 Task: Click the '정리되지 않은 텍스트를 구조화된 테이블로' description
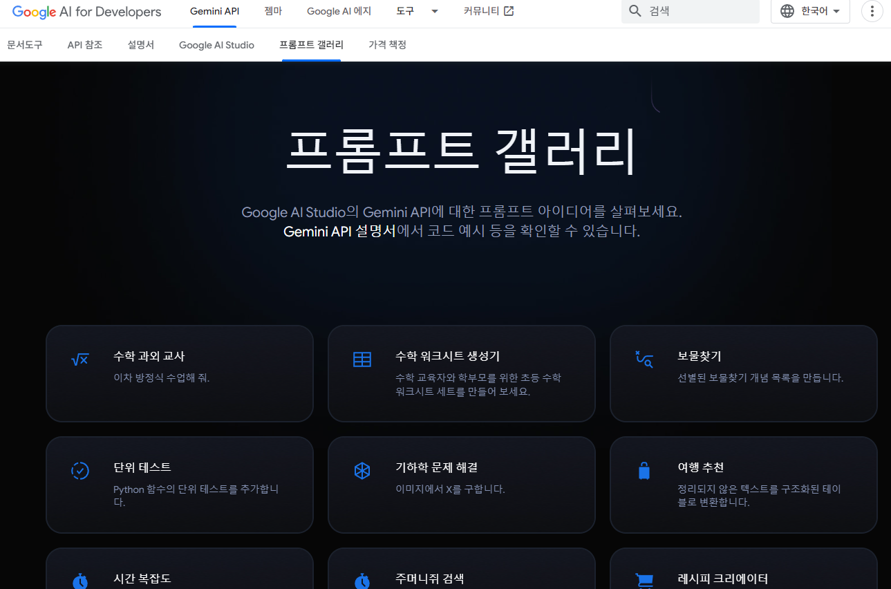[x=759, y=496]
